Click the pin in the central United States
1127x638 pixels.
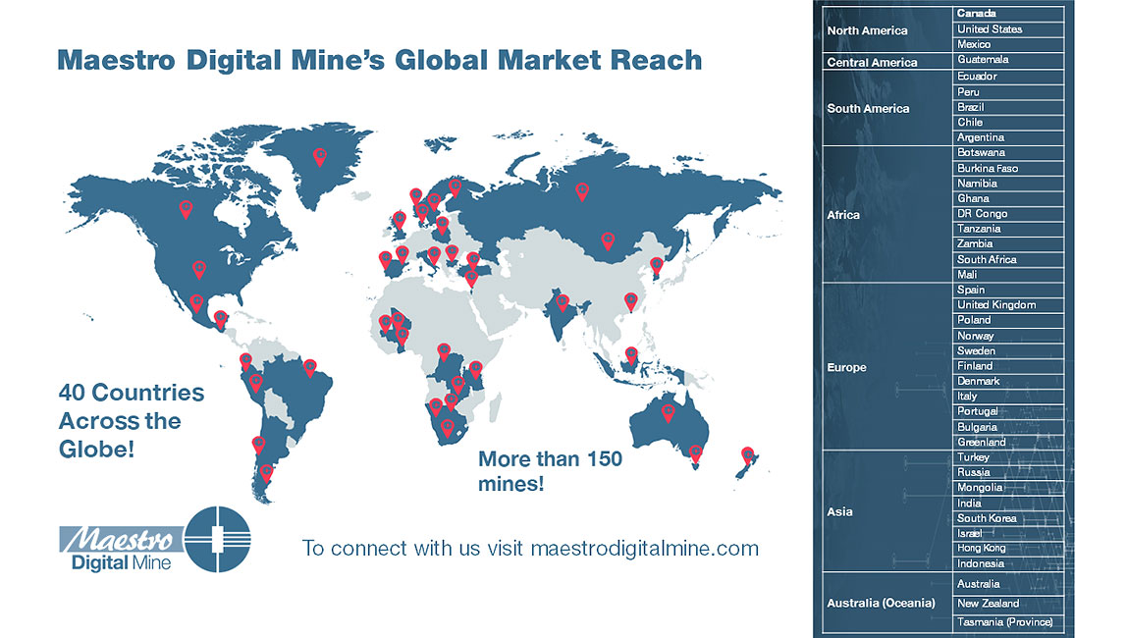(x=199, y=269)
